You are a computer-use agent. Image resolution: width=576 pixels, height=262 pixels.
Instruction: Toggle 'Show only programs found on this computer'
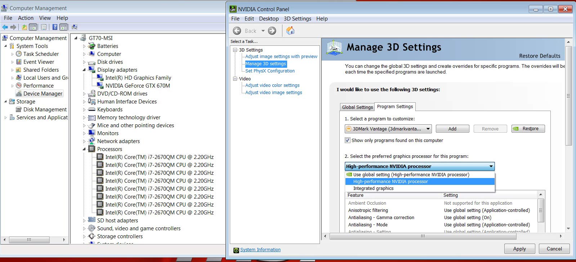pyautogui.click(x=348, y=141)
